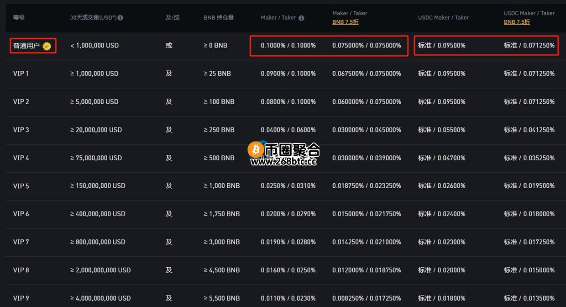Click the "≥ 75,000,000 USD" volume cell
Screen dimensions: 566x307
tap(96, 158)
